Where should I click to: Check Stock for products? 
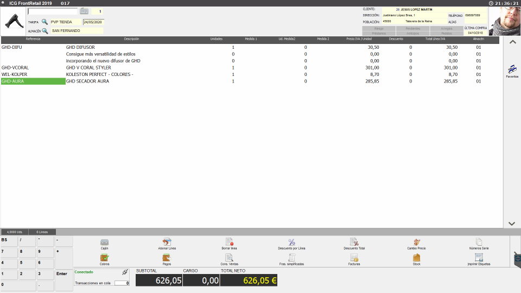416,259
